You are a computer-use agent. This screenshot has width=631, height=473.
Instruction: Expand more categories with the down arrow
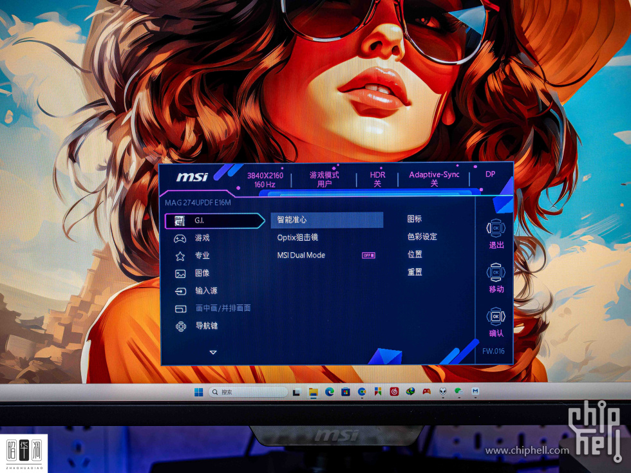click(213, 353)
